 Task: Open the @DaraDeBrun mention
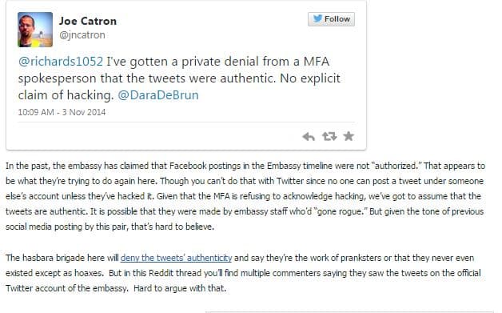click(x=158, y=95)
